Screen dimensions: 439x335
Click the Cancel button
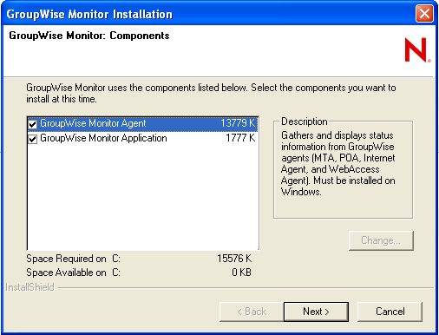pyautogui.click(x=390, y=312)
